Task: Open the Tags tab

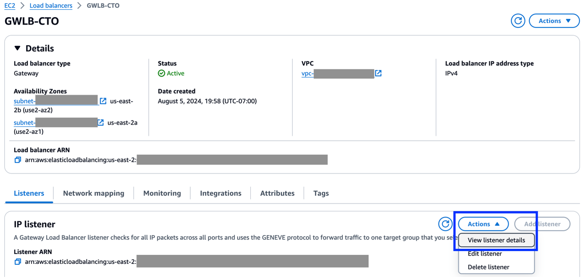Action: pos(321,193)
